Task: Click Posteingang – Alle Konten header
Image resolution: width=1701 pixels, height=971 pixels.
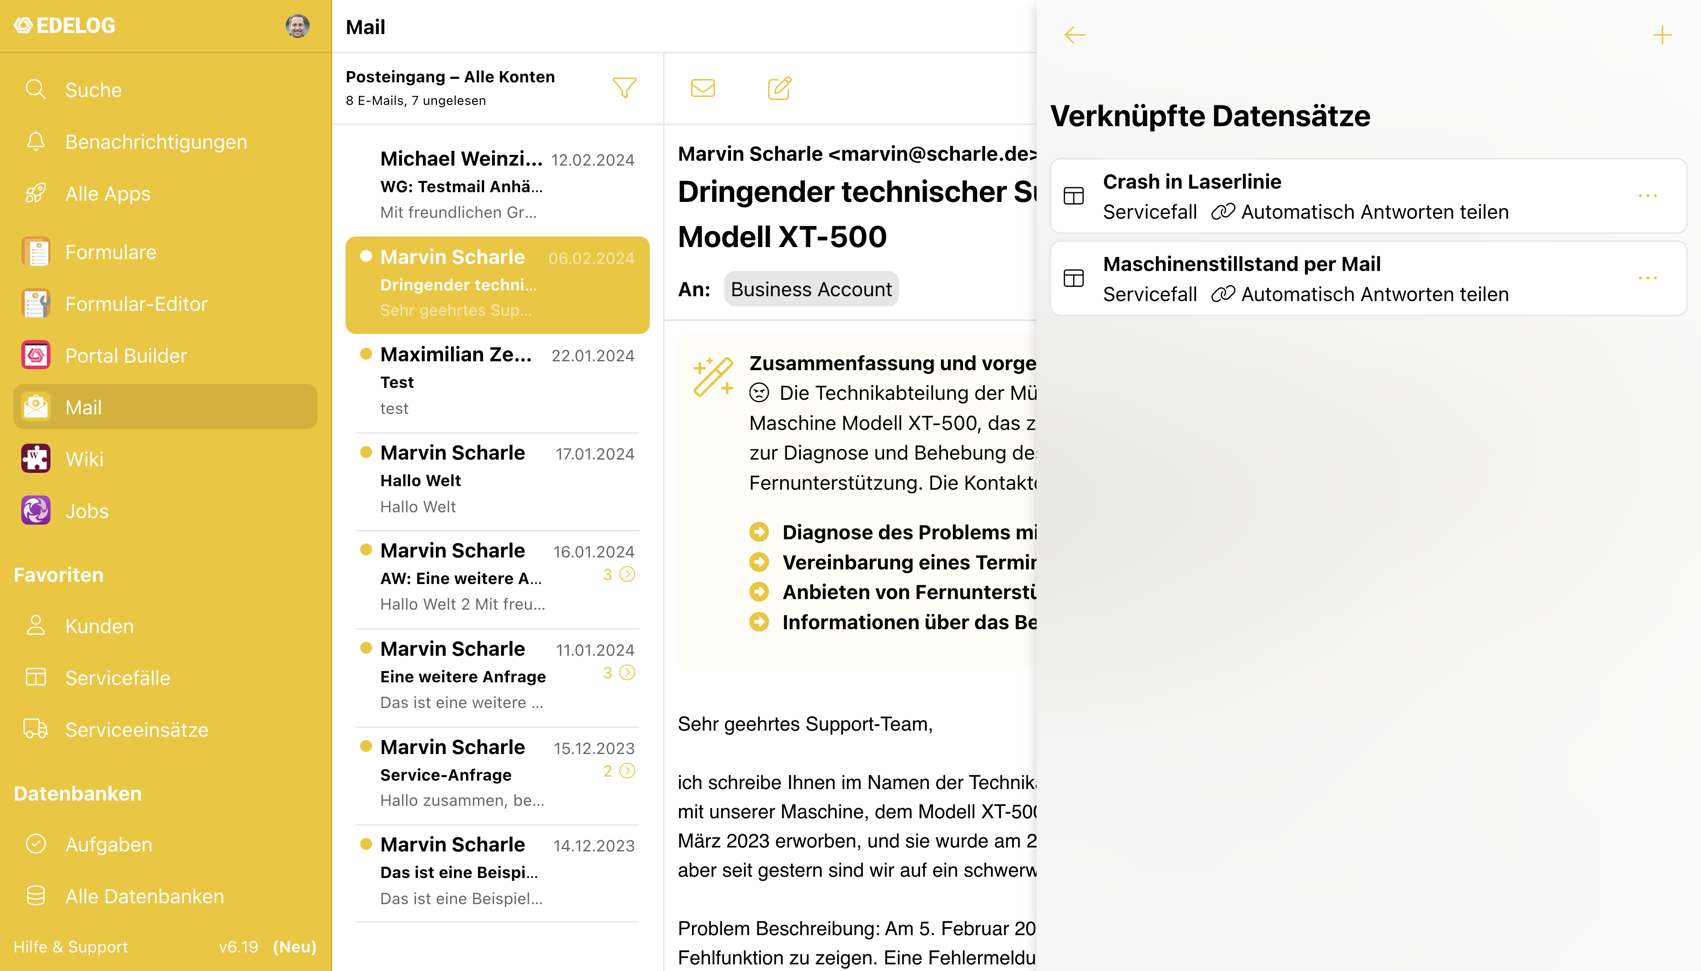Action: coord(450,77)
